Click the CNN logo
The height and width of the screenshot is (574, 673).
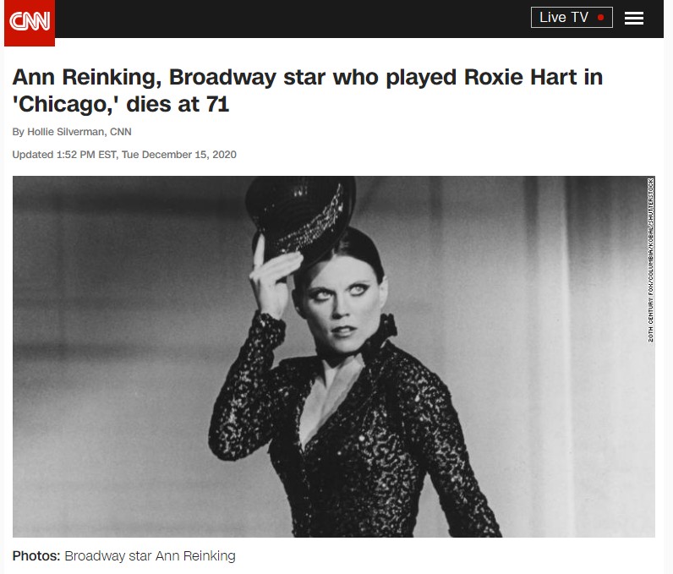[30, 22]
